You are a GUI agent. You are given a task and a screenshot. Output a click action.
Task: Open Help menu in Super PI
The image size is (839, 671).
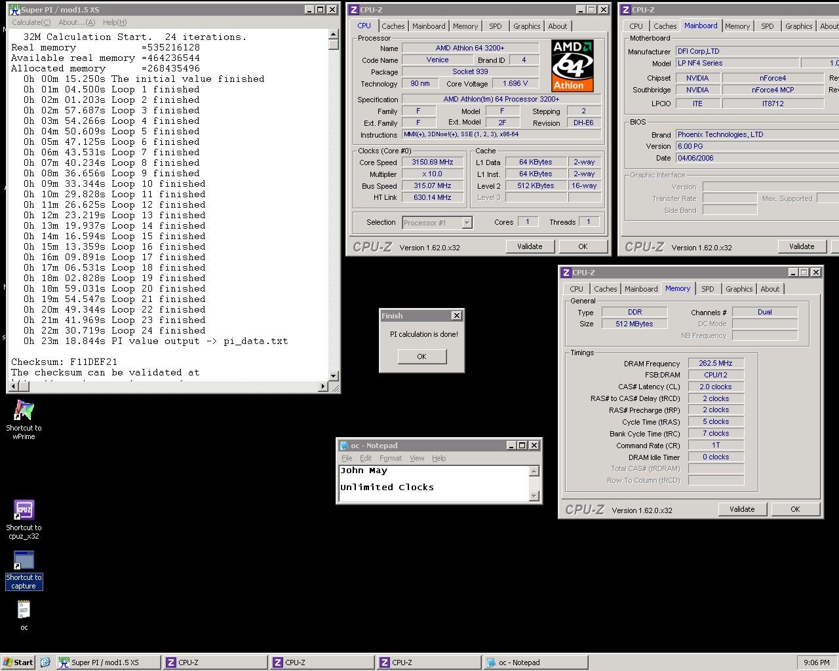click(115, 22)
